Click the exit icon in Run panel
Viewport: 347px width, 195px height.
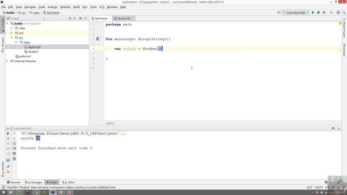point(8,154)
